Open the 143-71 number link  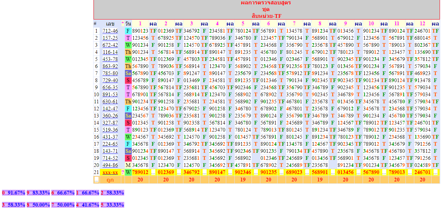(110, 151)
